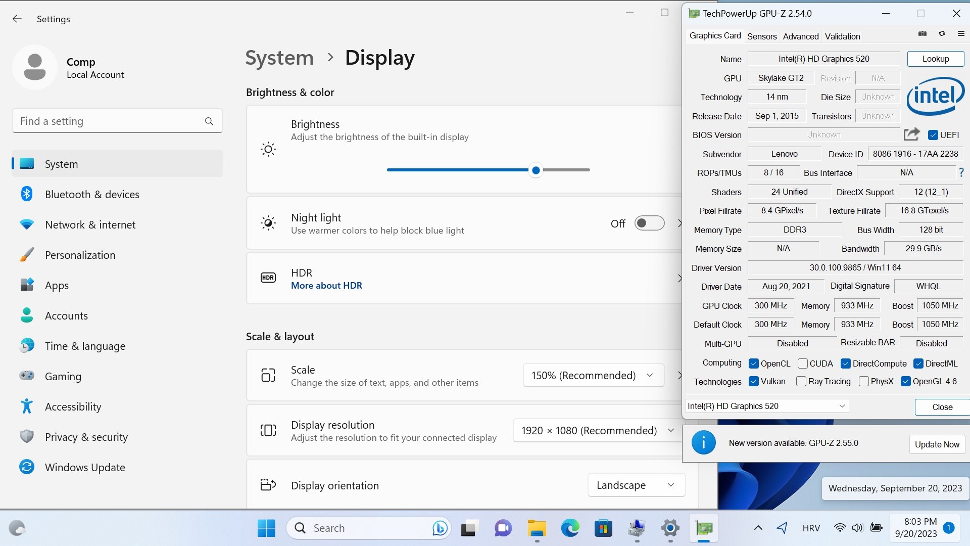Click the Settings back arrow

pyautogui.click(x=17, y=19)
